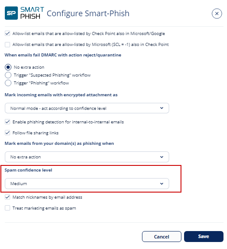The image size is (227, 249).
Task: Open the No extra action domain dropdown
Action: click(87, 157)
